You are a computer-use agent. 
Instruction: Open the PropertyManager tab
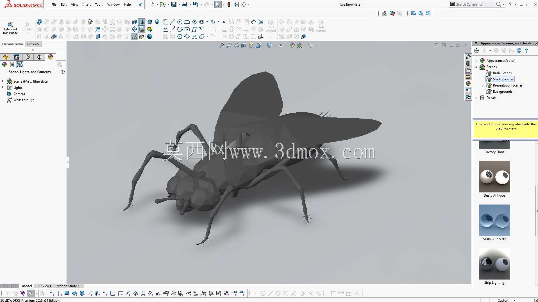[x=17, y=57]
